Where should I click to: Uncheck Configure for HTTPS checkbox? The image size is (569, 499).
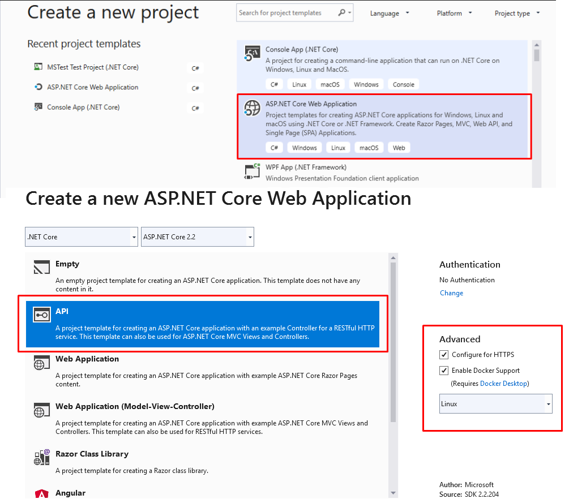444,355
